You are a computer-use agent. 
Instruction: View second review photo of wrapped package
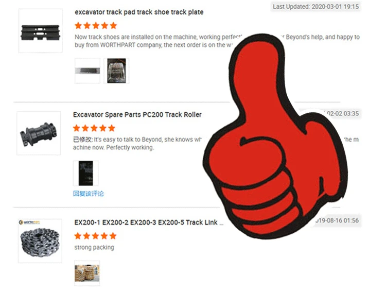116,71
